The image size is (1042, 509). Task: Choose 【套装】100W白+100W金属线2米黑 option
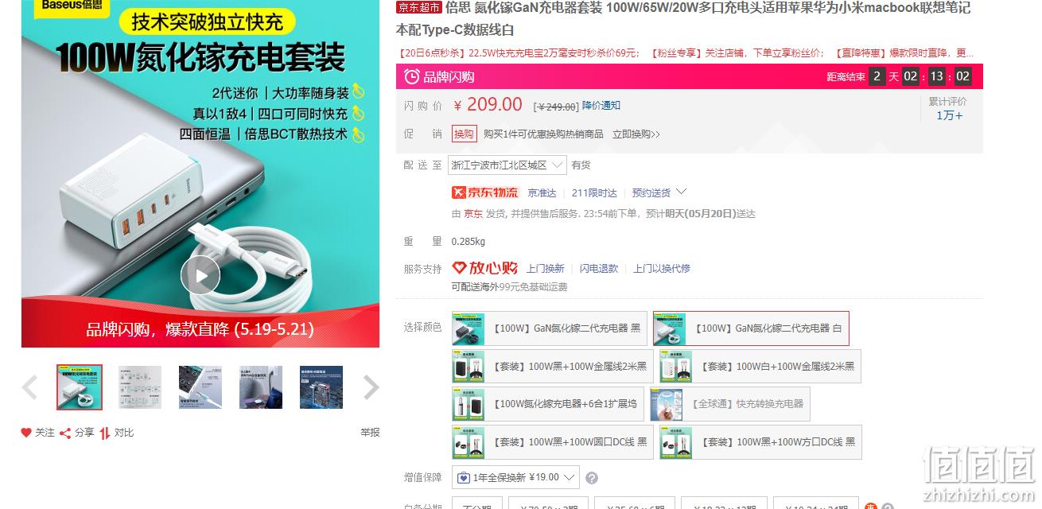(x=760, y=367)
